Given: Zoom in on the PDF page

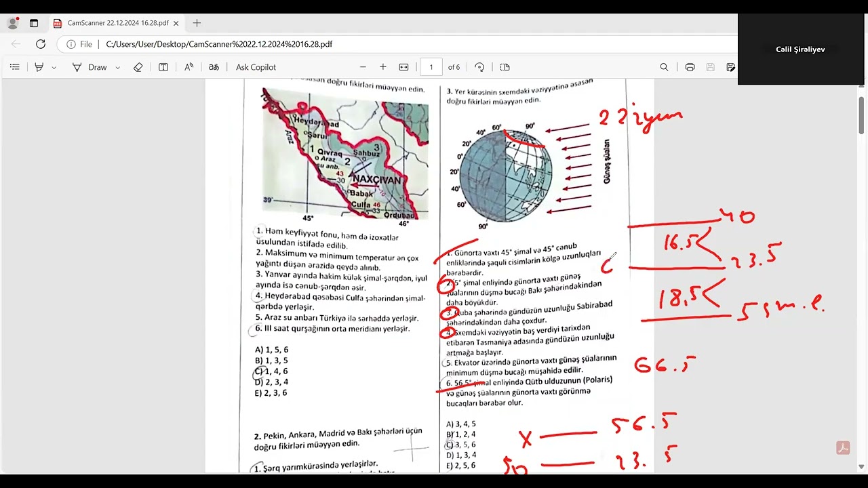Looking at the screenshot, I should [x=383, y=67].
